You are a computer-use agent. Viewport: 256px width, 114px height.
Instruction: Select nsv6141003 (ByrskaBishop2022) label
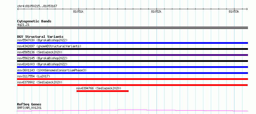point(42,64)
